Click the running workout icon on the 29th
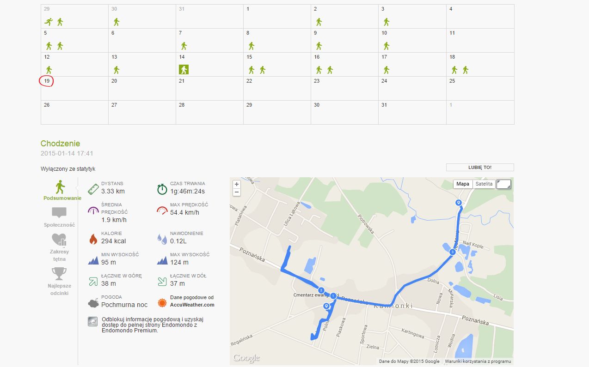Viewport: 589px width, 367px height. 49,22
